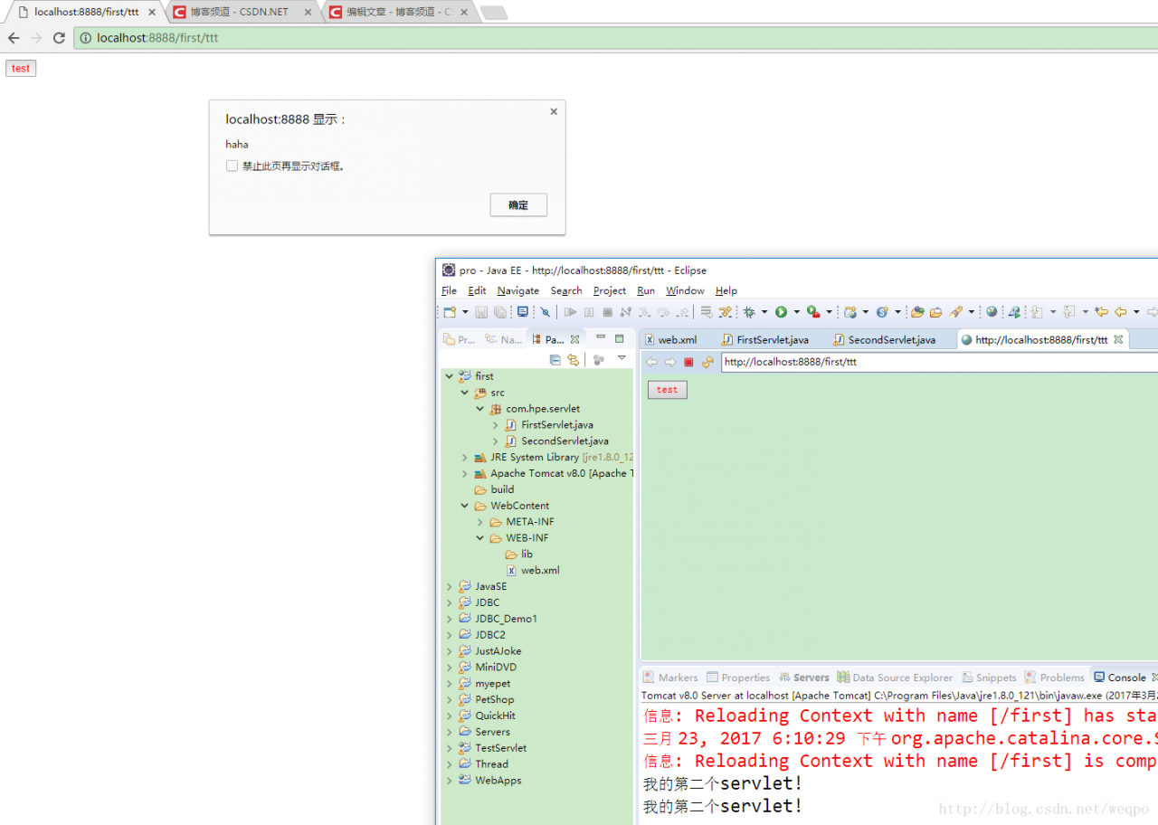Collapse the WEB-INF folder node
1158x825 pixels.
click(480, 538)
